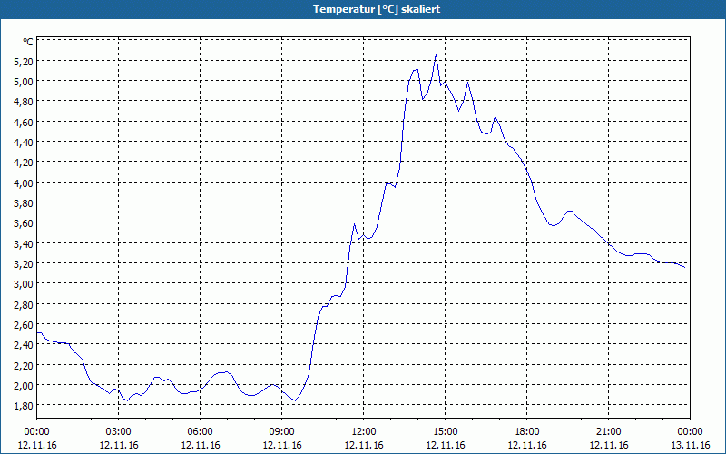
Task: Click the 3,00 y-axis label
Action: (25, 284)
